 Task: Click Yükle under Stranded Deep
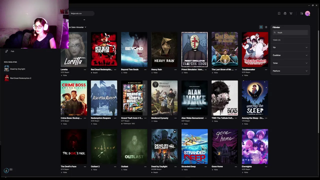[x=184, y=170]
